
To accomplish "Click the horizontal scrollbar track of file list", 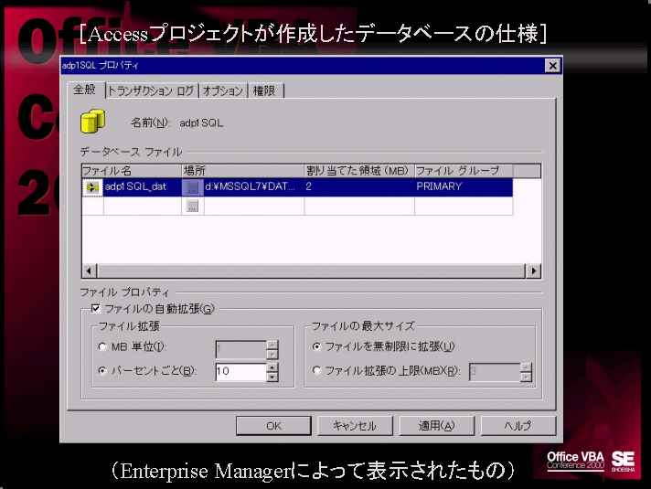I will [x=311, y=271].
